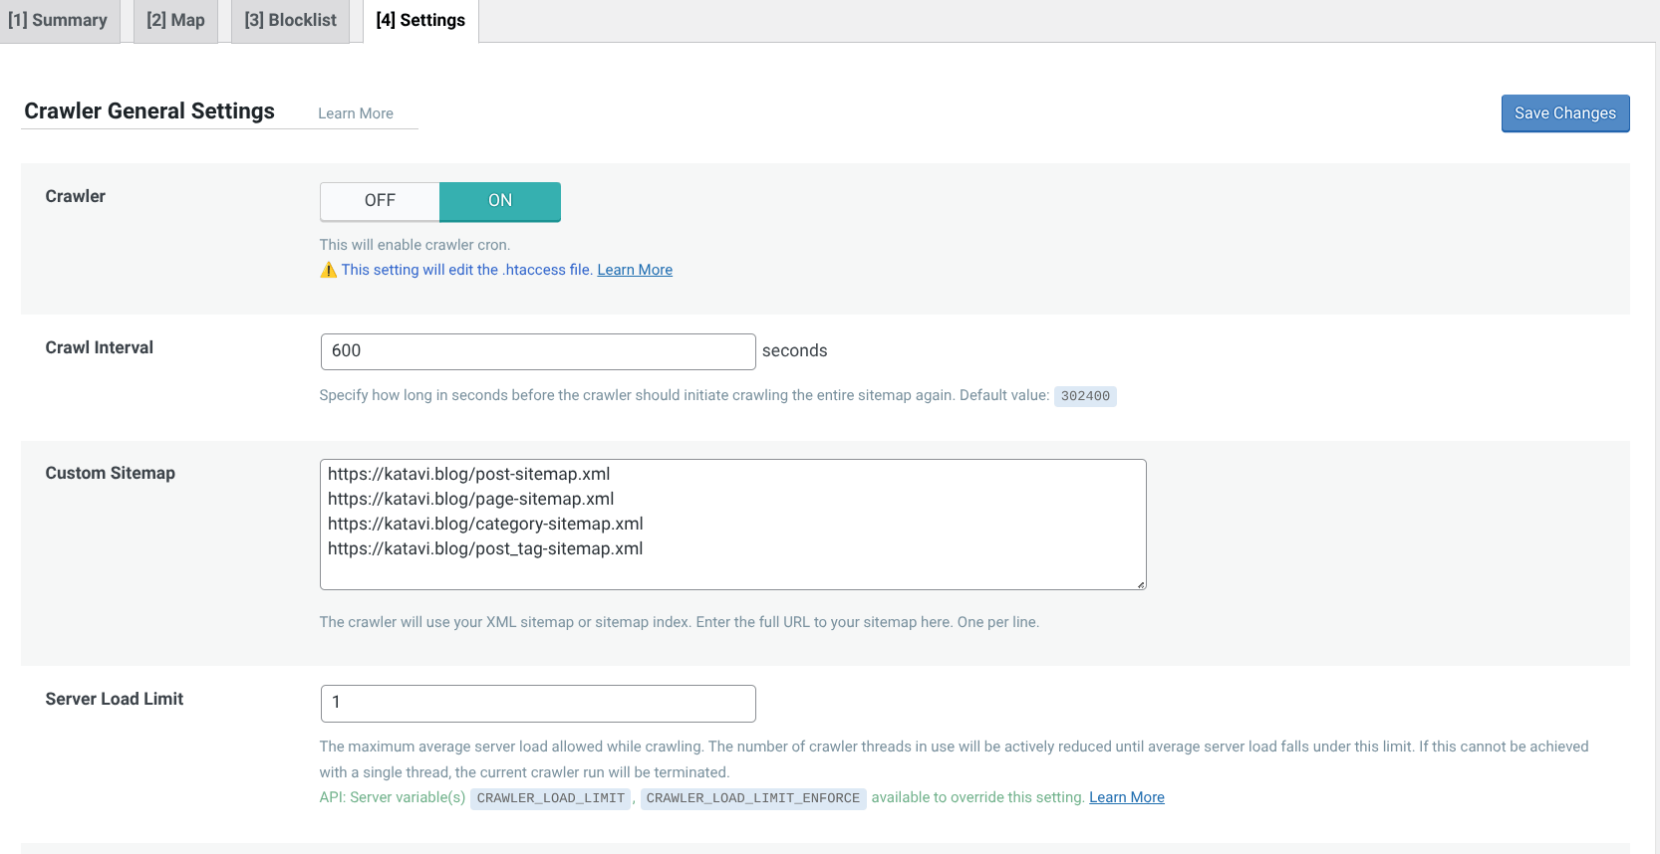Click the post-sitemap.xml line in Custom Sitemap
This screenshot has width=1660, height=854.
coord(469,475)
